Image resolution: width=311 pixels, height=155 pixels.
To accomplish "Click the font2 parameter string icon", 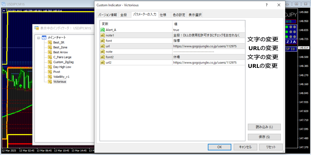I will click(103, 57).
